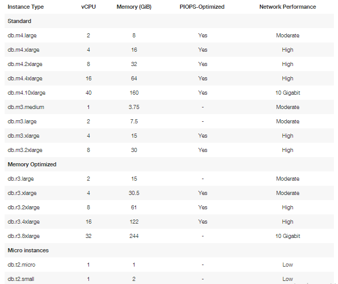Image resolution: width=338 pixels, height=284 pixels.
Task: Click the Network Performance column header
Action: [287, 7]
